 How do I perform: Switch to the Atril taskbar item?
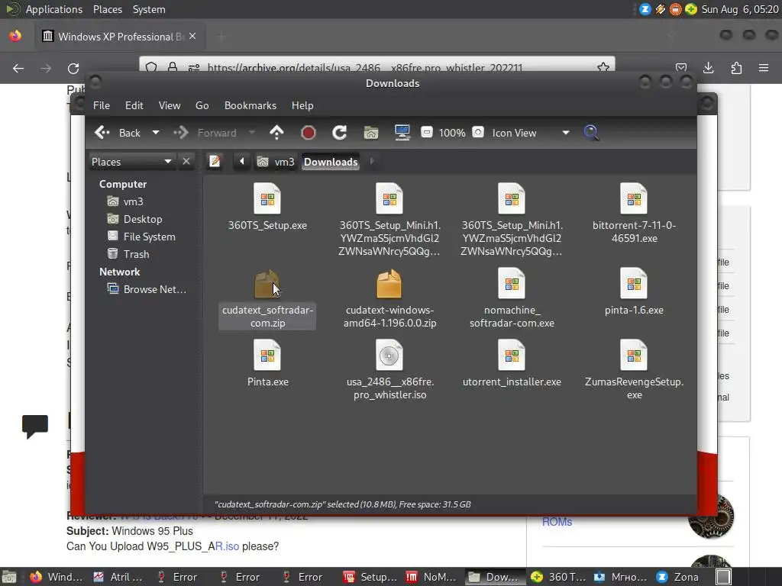click(119, 577)
